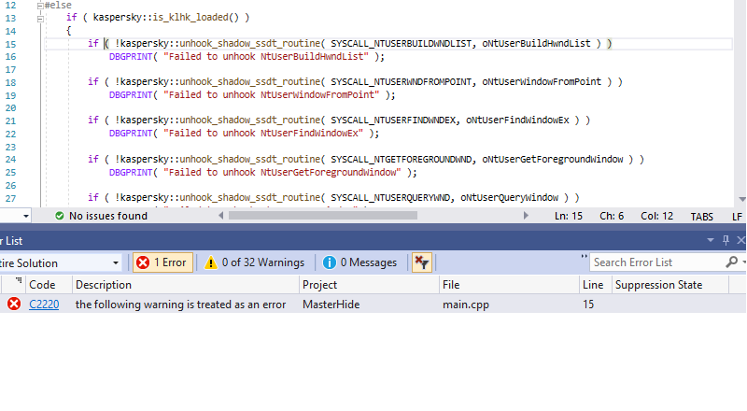Click SYSCALL_NTUSERWNDFROMPOINT on line 18
747x411 pixels.
[x=402, y=81]
